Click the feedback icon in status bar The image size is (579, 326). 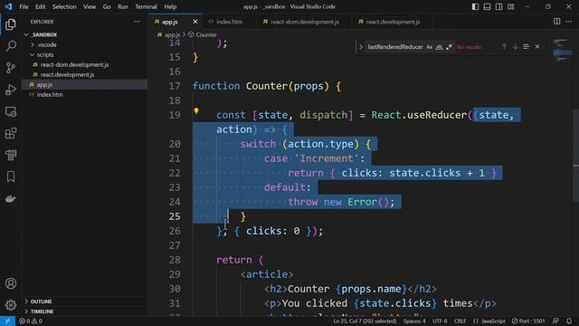(555, 321)
